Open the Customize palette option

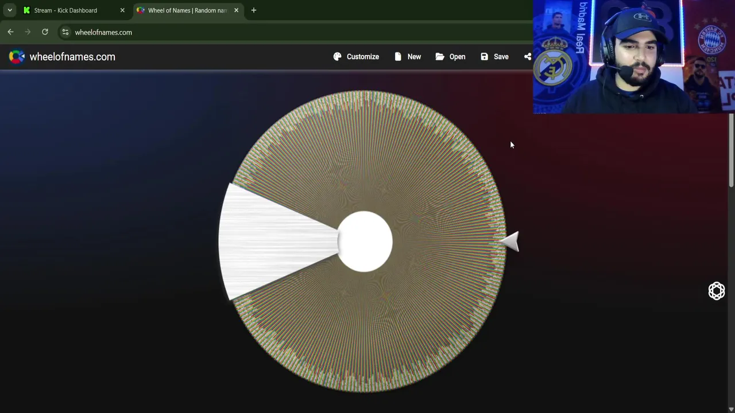[356, 57]
